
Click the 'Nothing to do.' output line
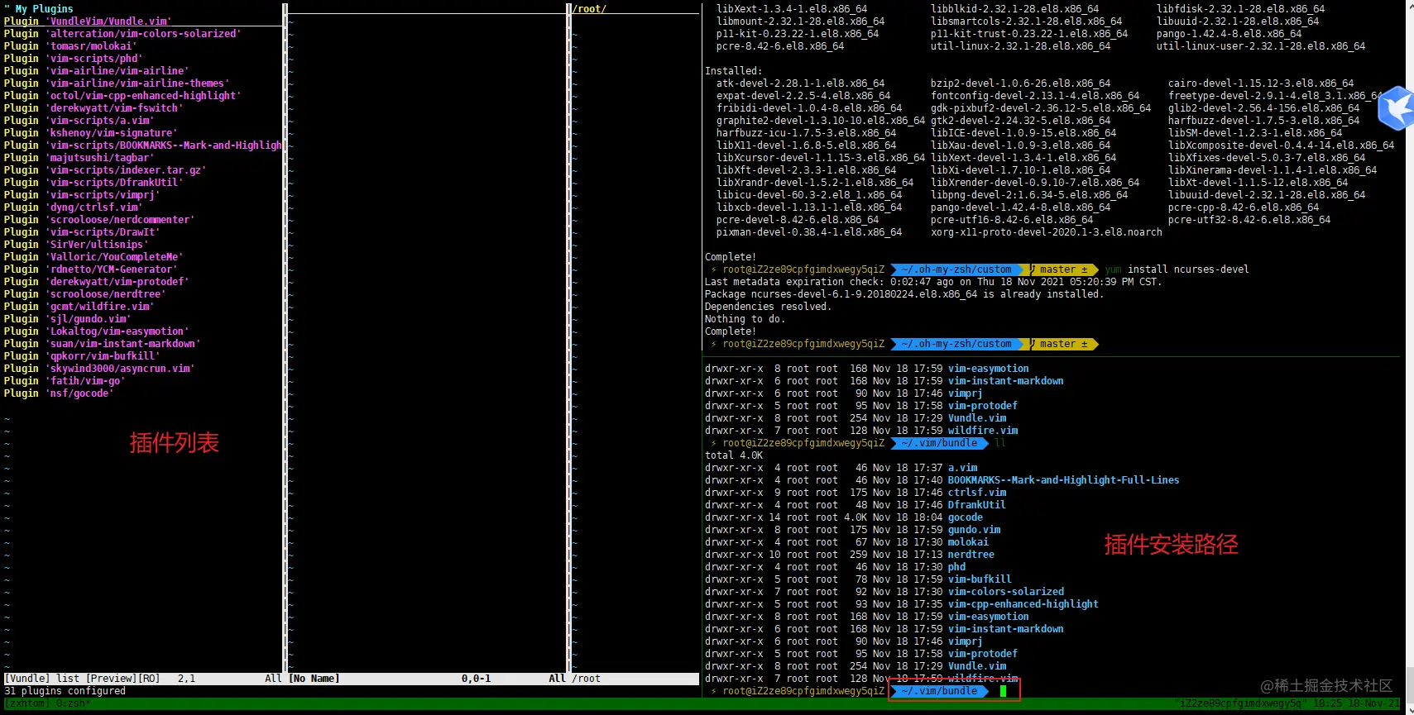pyautogui.click(x=745, y=319)
